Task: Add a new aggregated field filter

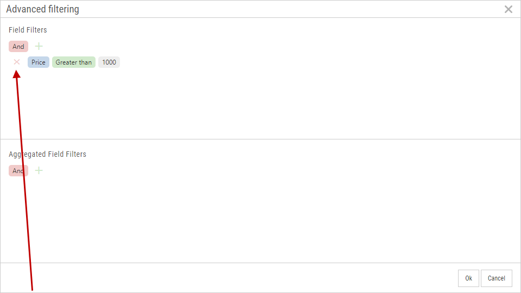Action: [39, 170]
